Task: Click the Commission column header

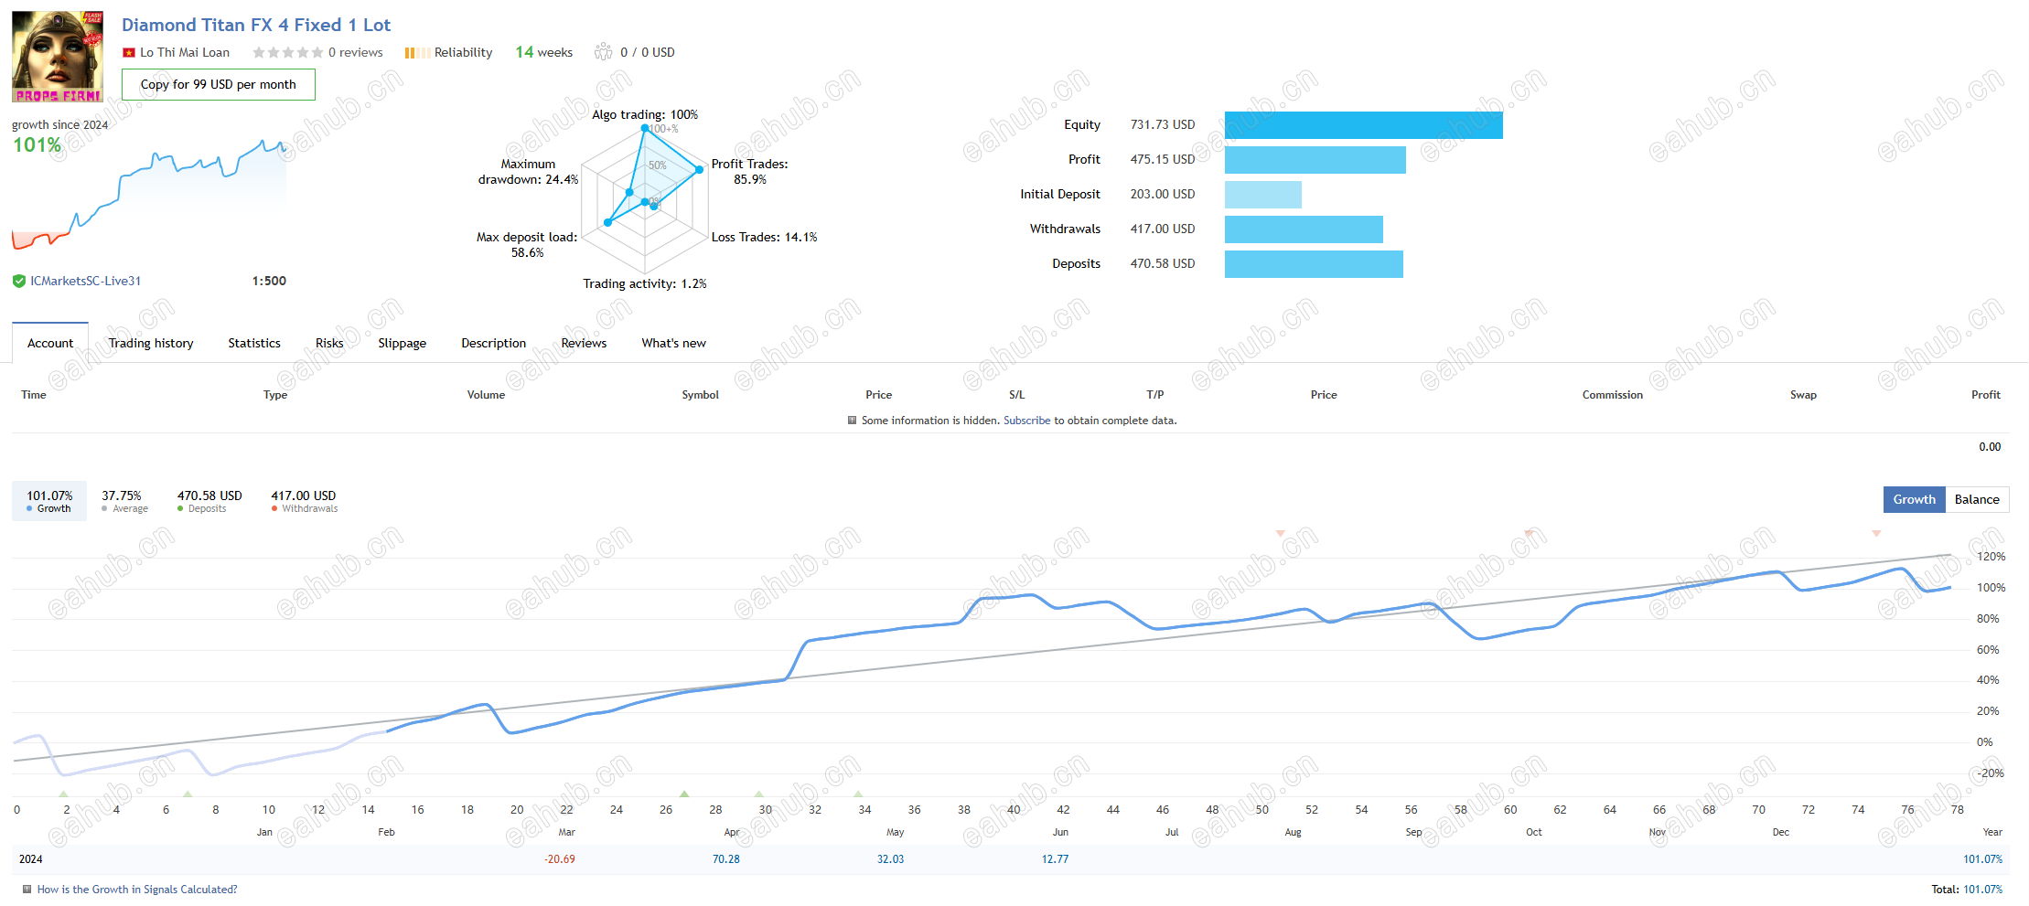Action: (1613, 395)
